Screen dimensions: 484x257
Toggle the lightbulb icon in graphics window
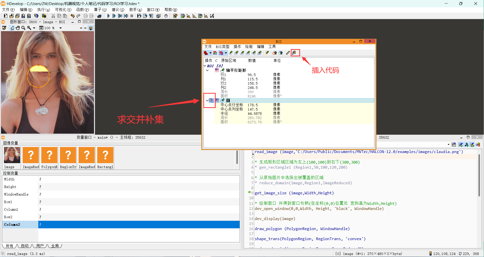point(91,28)
